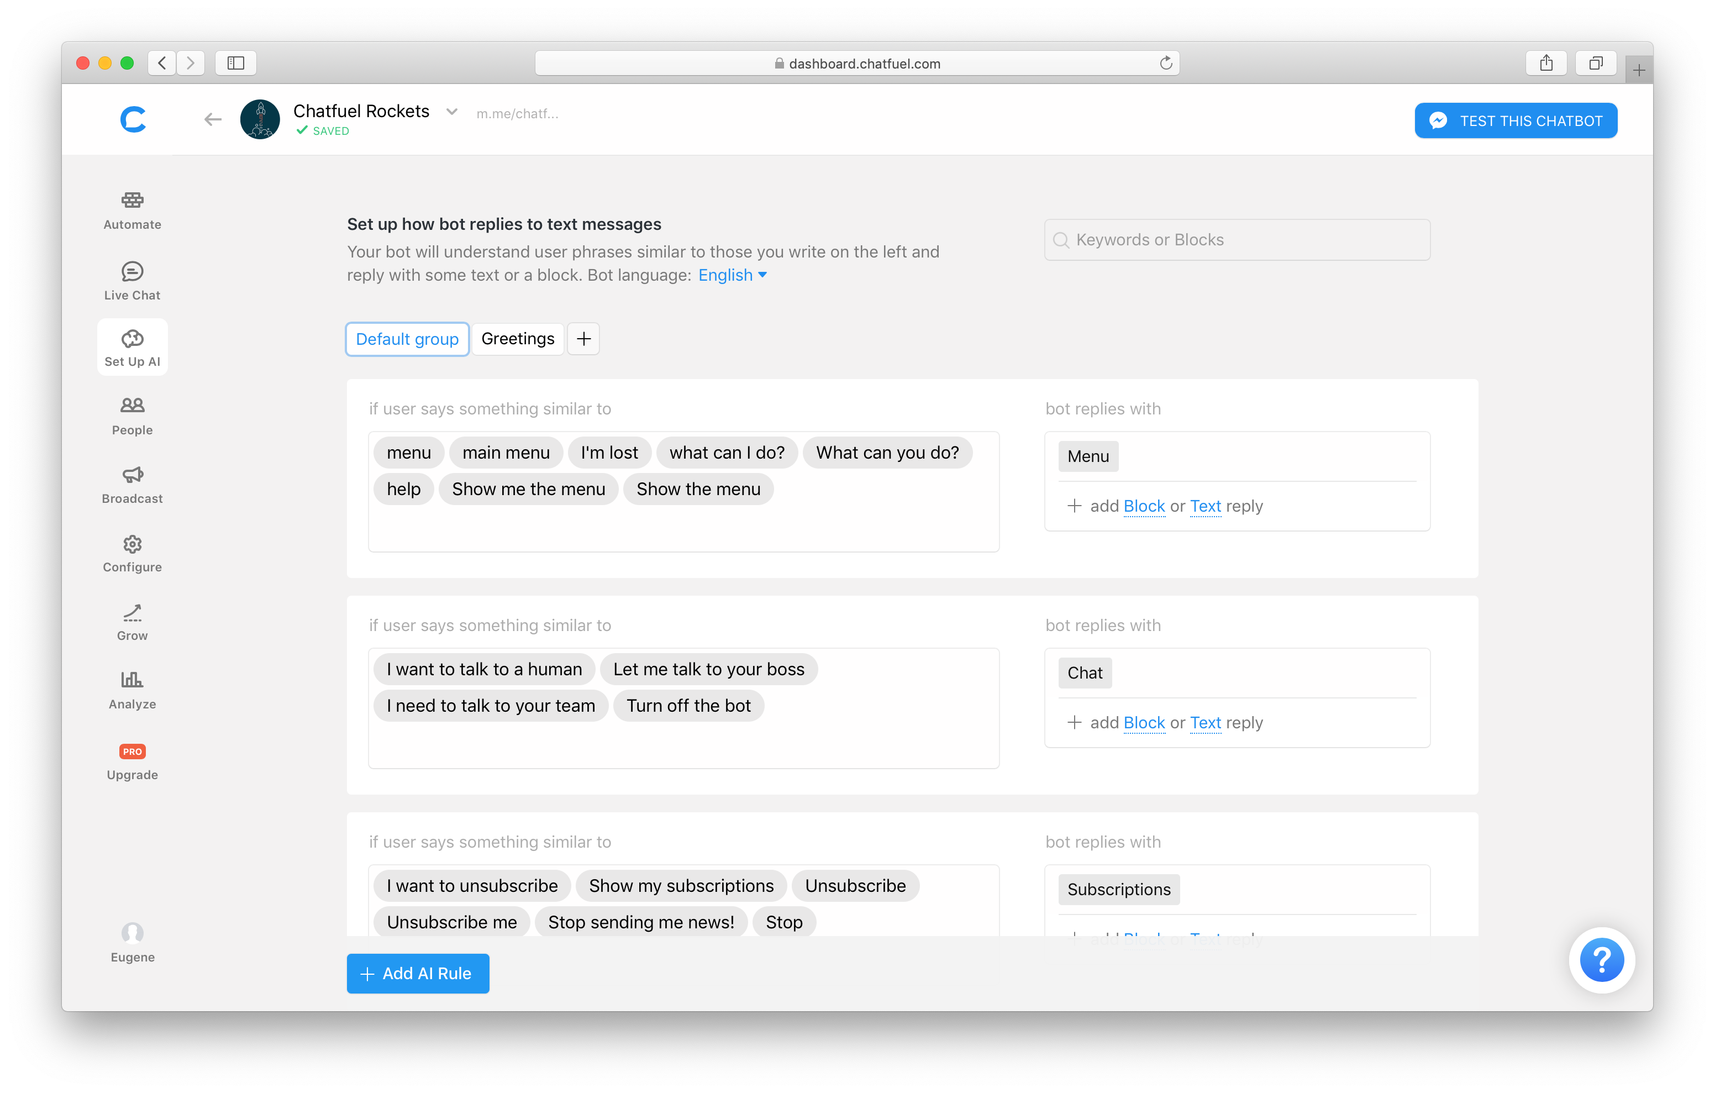The image size is (1715, 1093).
Task: Add a new group with plus button
Action: (x=583, y=338)
